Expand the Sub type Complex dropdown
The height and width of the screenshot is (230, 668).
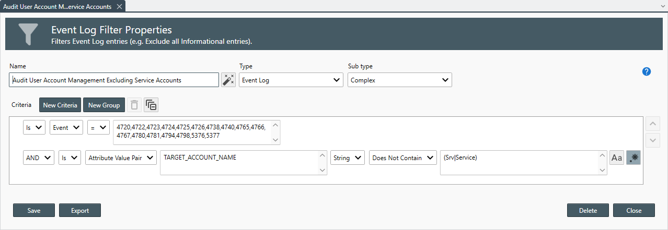399,80
